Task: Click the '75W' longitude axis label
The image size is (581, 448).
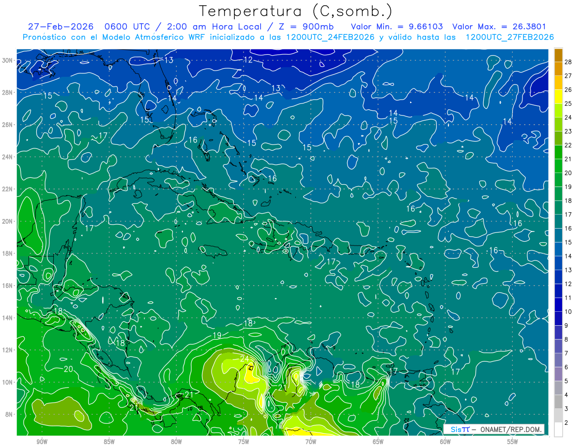Action: pos(244,442)
